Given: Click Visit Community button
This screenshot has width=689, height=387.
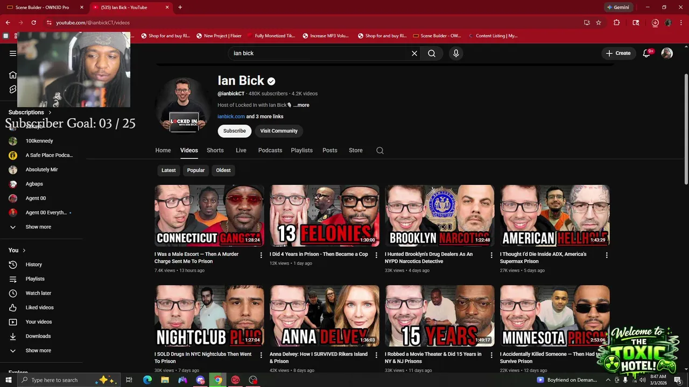Looking at the screenshot, I should [x=279, y=131].
